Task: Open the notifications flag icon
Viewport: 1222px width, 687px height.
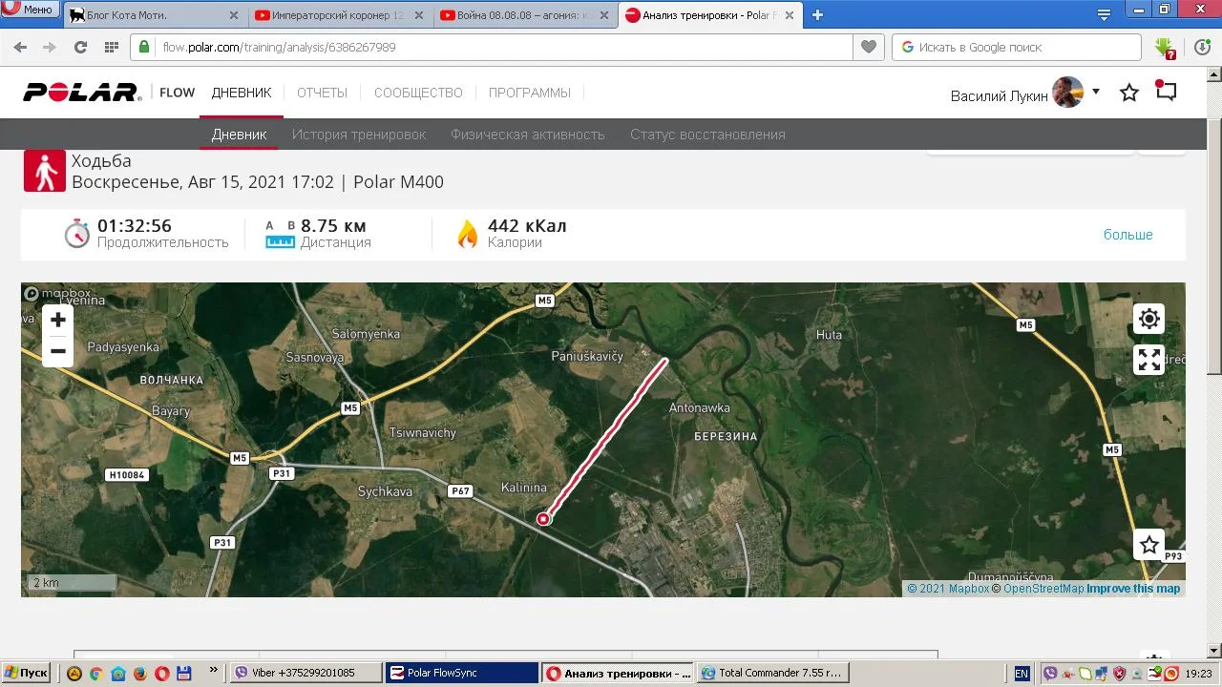Action: pos(1166,91)
